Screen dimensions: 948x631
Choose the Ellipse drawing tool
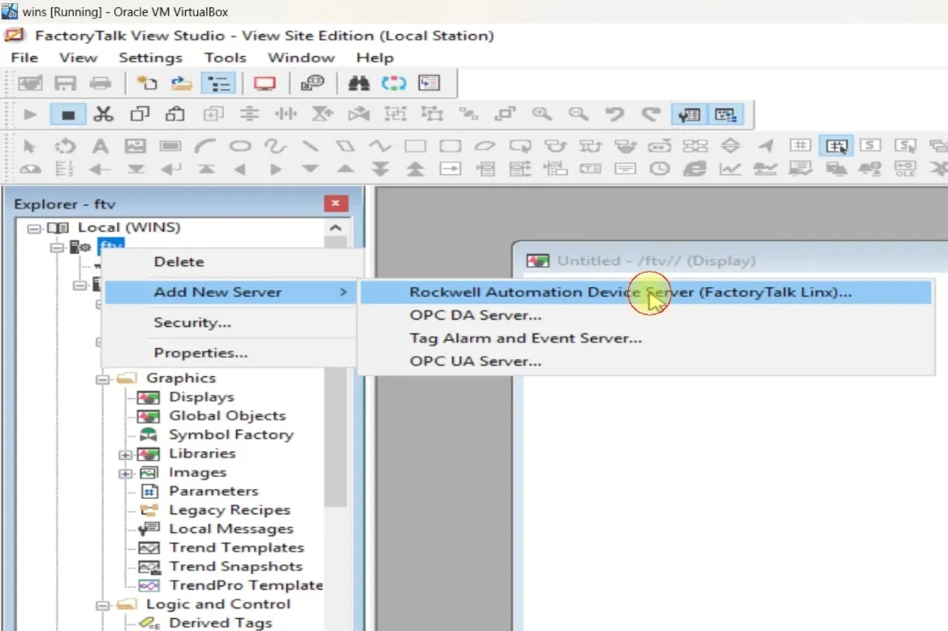click(239, 146)
